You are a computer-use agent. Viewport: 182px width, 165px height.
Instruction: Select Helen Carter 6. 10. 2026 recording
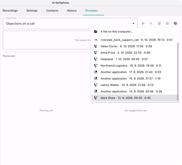point(134,46)
